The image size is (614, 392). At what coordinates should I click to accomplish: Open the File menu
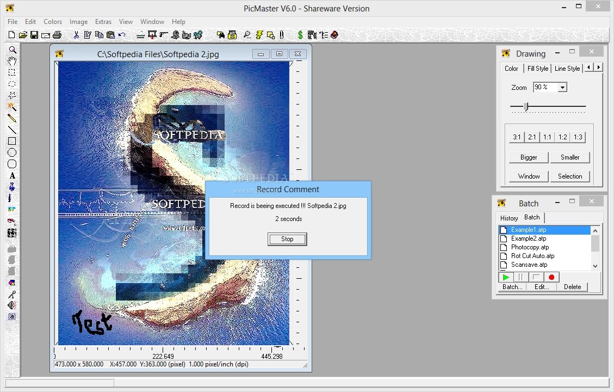(13, 22)
